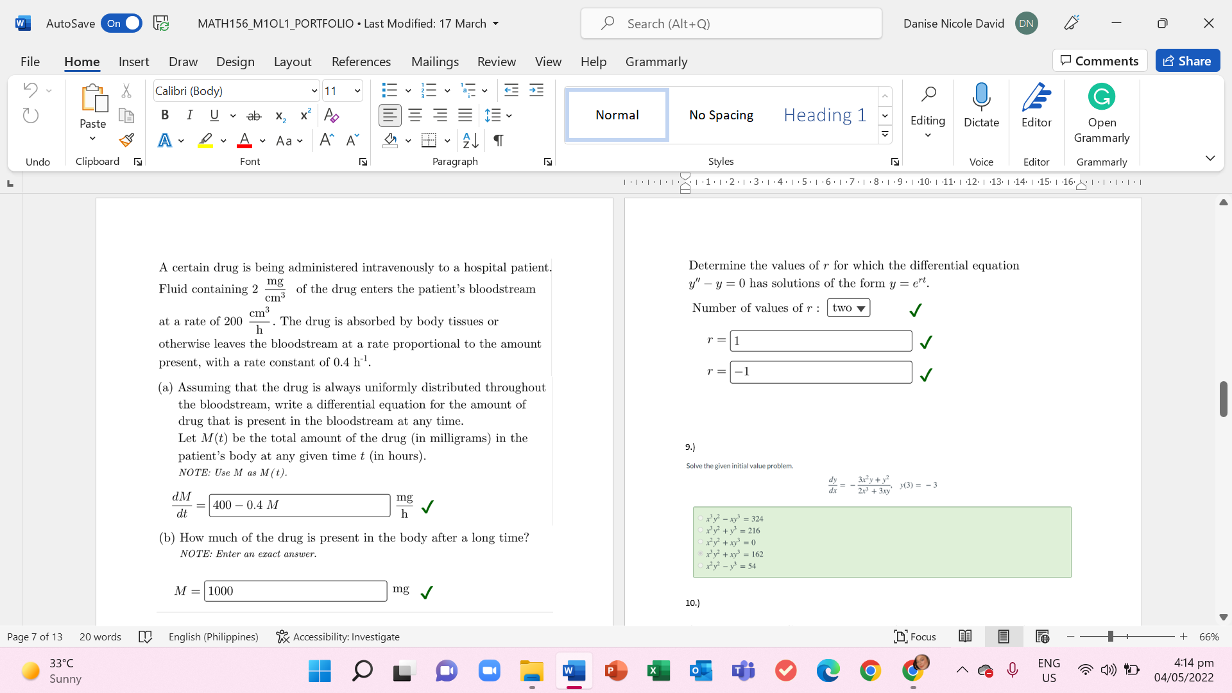
Task: Toggle Show/Hide paragraph marks
Action: [498, 140]
